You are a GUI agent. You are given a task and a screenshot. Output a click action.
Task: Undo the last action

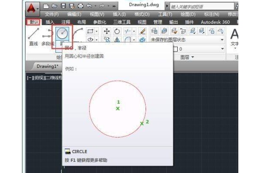pyautogui.click(x=89, y=6)
